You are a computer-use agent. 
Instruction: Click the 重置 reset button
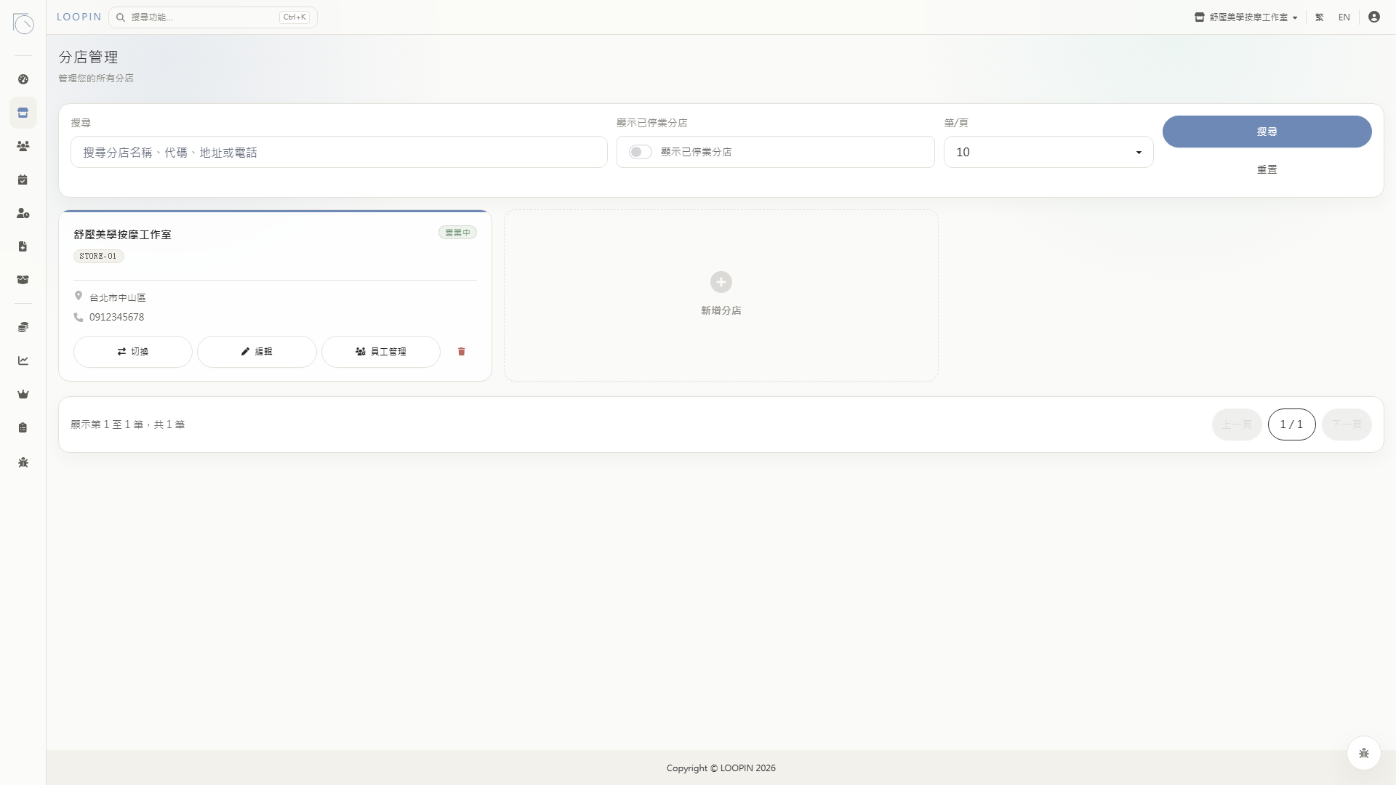(x=1267, y=169)
